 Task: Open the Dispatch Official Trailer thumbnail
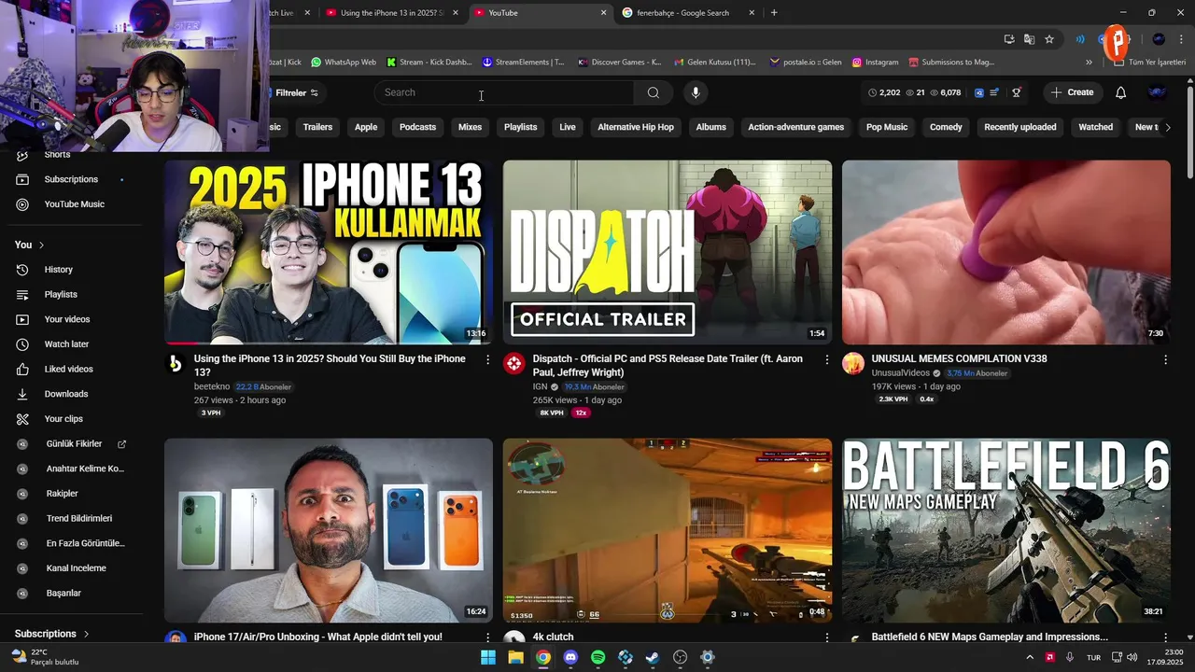pyautogui.click(x=668, y=252)
